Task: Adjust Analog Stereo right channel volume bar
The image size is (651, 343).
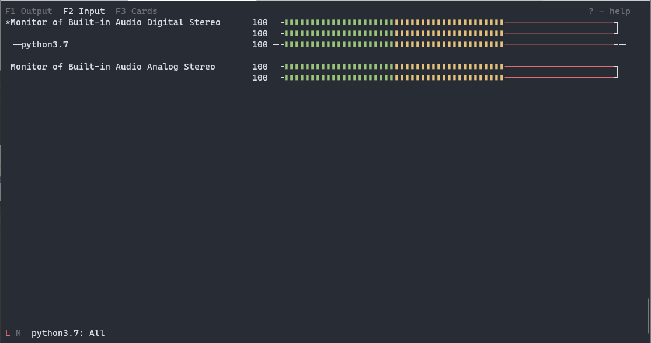Action: 449,77
